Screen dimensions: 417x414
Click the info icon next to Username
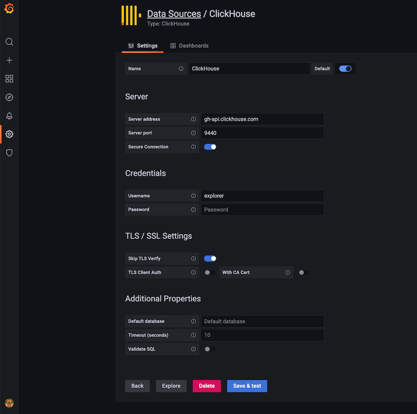click(x=193, y=196)
